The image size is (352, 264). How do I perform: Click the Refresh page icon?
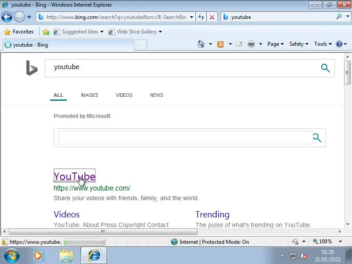click(x=201, y=17)
